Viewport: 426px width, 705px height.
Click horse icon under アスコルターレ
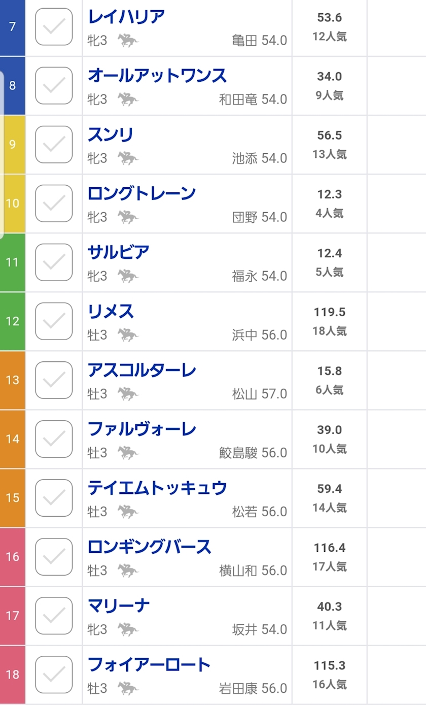[x=128, y=394]
